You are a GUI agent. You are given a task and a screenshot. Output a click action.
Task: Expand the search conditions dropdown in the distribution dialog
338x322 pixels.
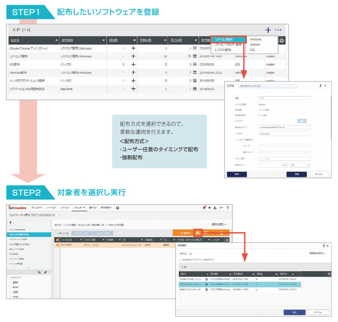319,253
